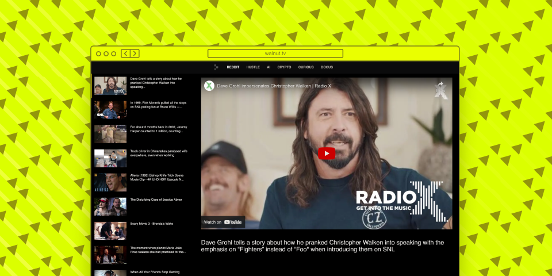Viewport: 552px width, 276px height.
Task: Click the walnut.tv address bar
Action: [x=275, y=53]
